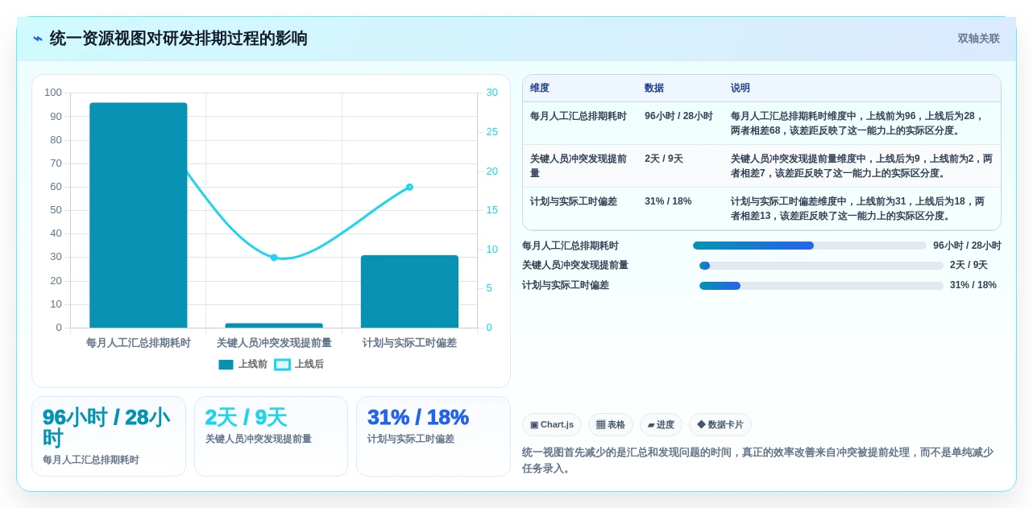Click the 关键人员冲突发现提前量 progress bar
The image size is (1033, 508).
click(821, 266)
